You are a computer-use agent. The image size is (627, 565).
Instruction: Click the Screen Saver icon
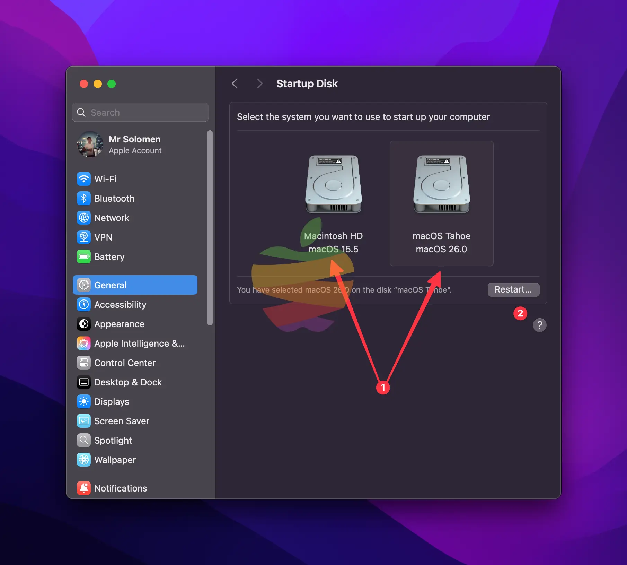(x=84, y=421)
